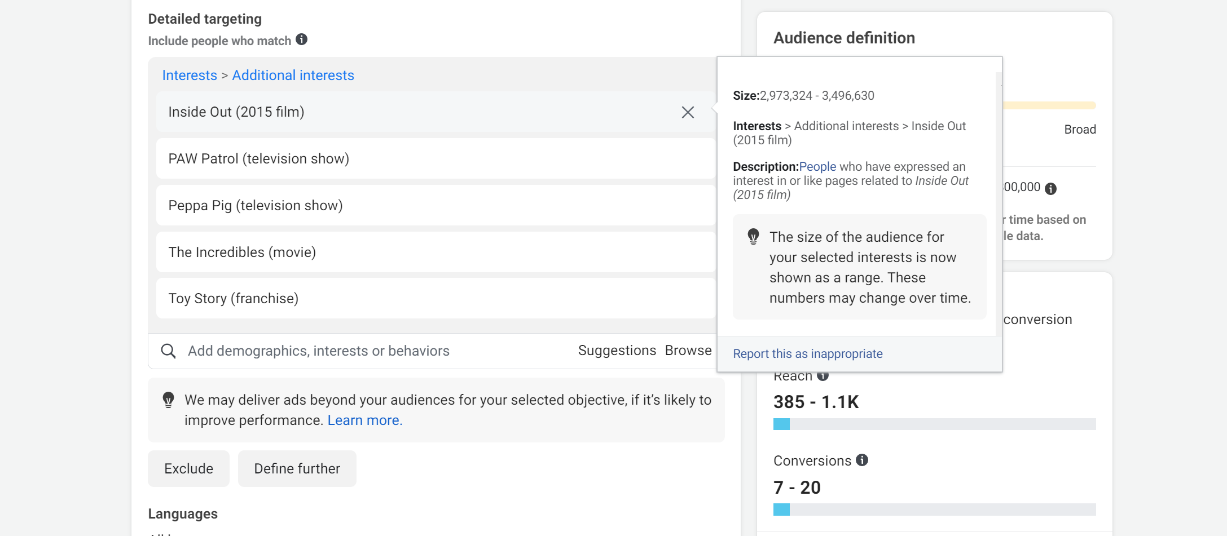1227x536 pixels.
Task: Click the audience breadth meter bar
Action: pos(1049,105)
